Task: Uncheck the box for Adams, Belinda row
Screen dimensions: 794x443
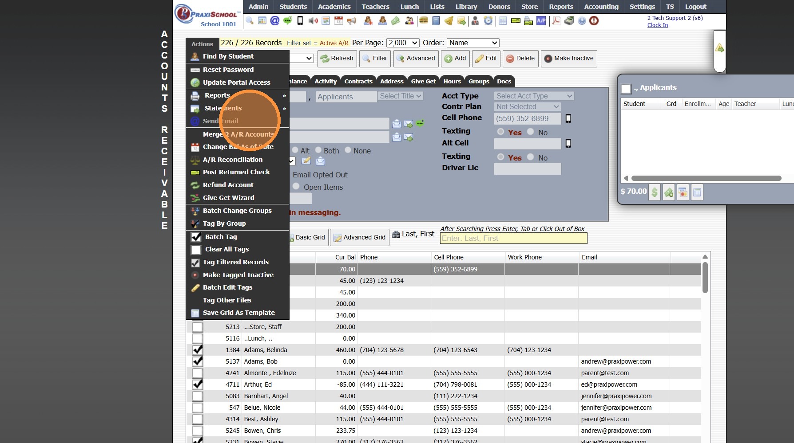Action: [x=197, y=350]
